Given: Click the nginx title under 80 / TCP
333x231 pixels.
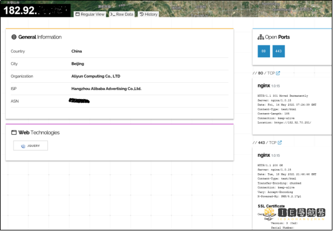Looking at the screenshot, I should coord(263,86).
